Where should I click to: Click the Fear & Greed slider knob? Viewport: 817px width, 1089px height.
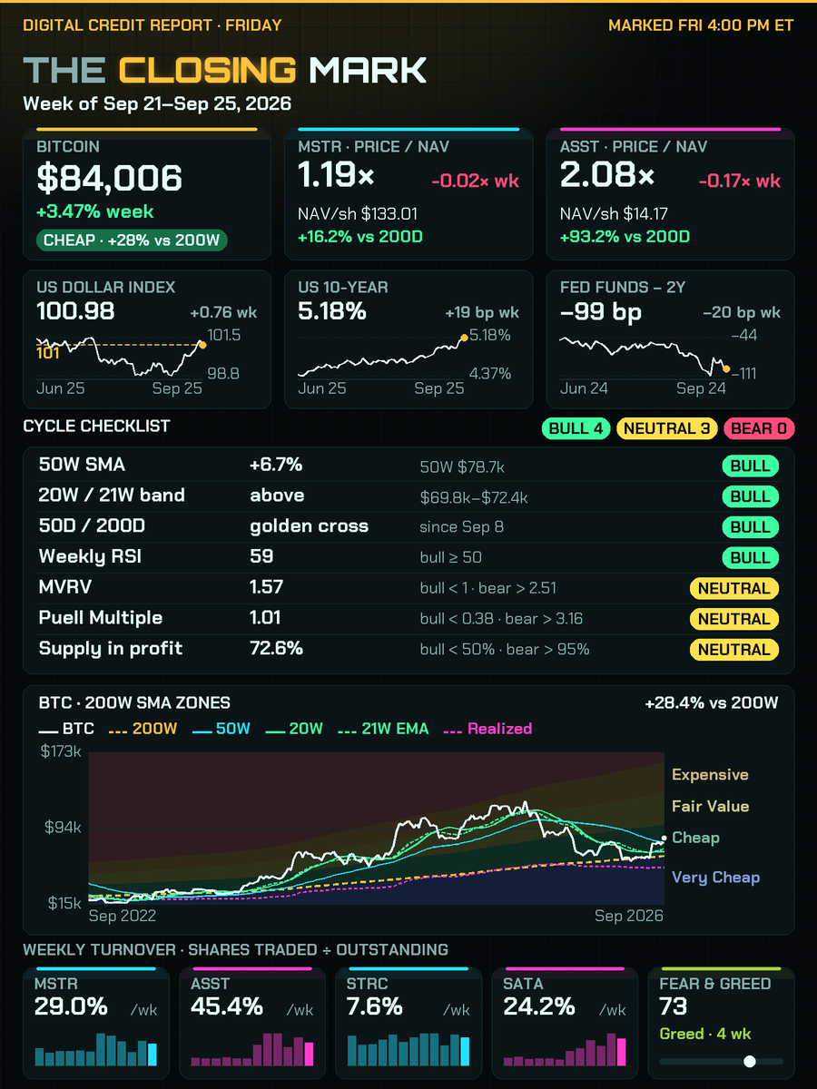pos(750,1061)
